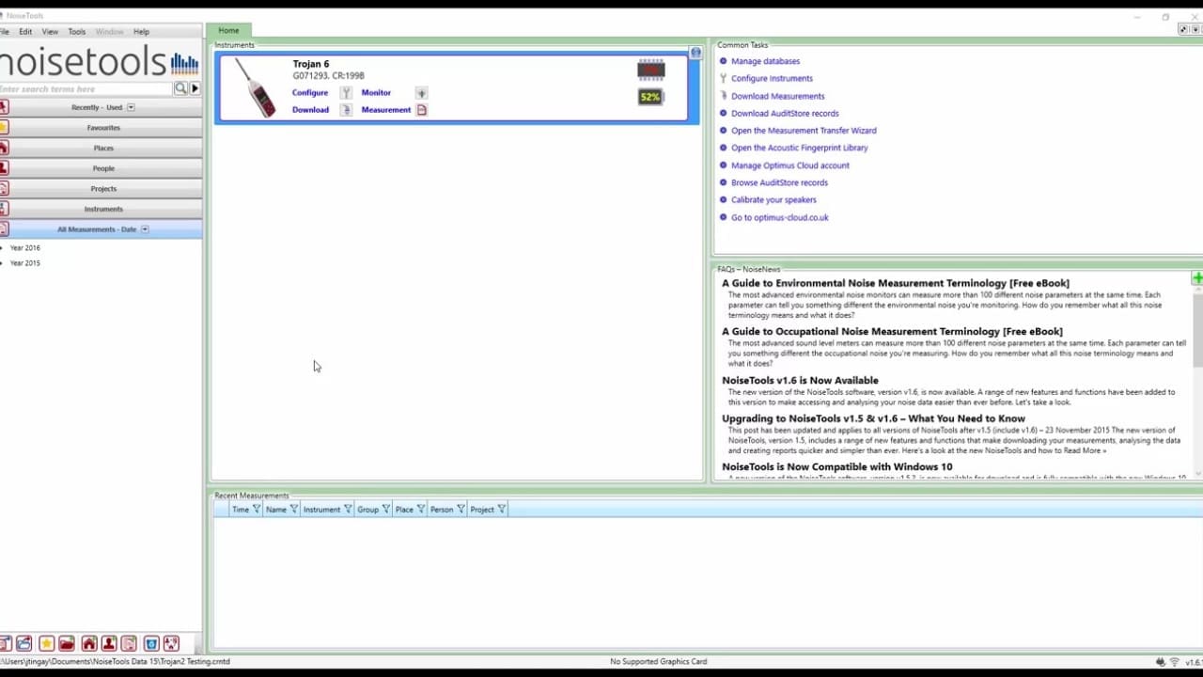Click the icon next to Download link
Image resolution: width=1203 pixels, height=677 pixels.
[346, 110]
